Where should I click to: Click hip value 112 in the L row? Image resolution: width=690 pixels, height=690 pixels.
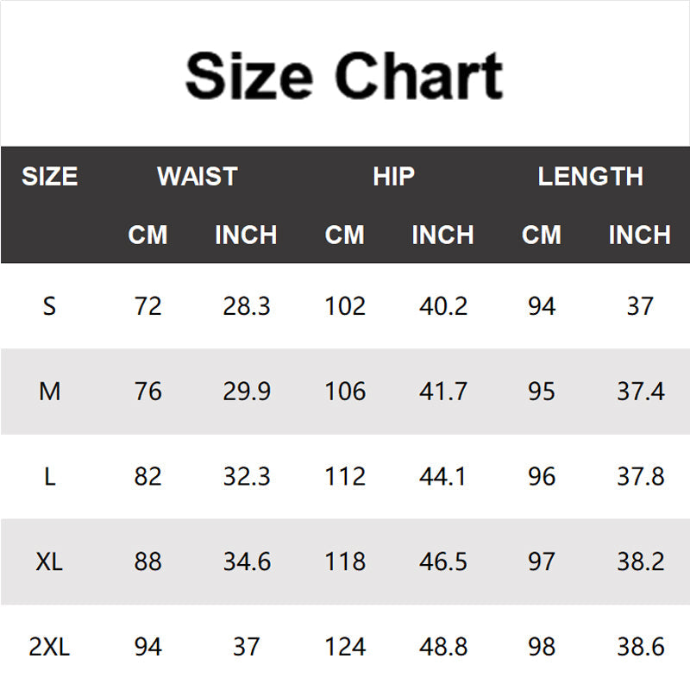tap(345, 477)
